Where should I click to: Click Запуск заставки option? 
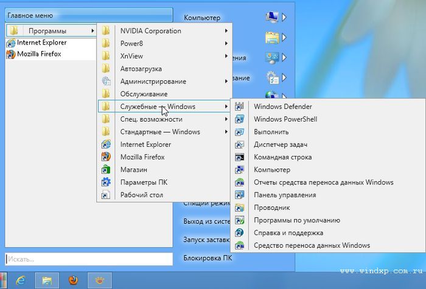206,240
